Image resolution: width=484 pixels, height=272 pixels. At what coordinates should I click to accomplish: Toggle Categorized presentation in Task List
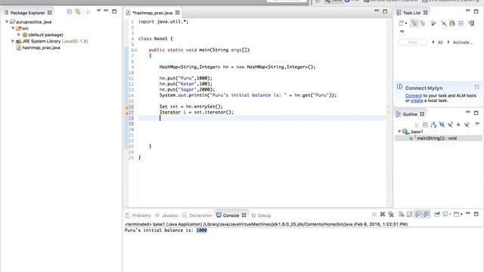414,23
